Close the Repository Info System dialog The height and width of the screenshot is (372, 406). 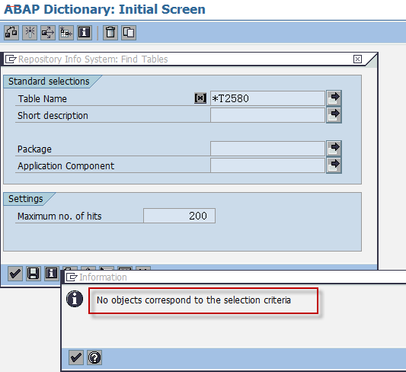click(x=357, y=59)
